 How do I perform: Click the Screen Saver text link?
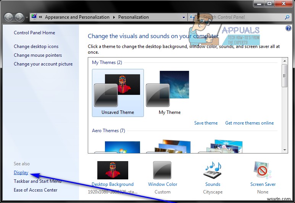(x=263, y=184)
